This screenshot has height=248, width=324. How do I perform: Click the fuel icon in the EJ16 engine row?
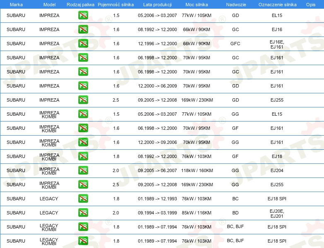click(83, 29)
